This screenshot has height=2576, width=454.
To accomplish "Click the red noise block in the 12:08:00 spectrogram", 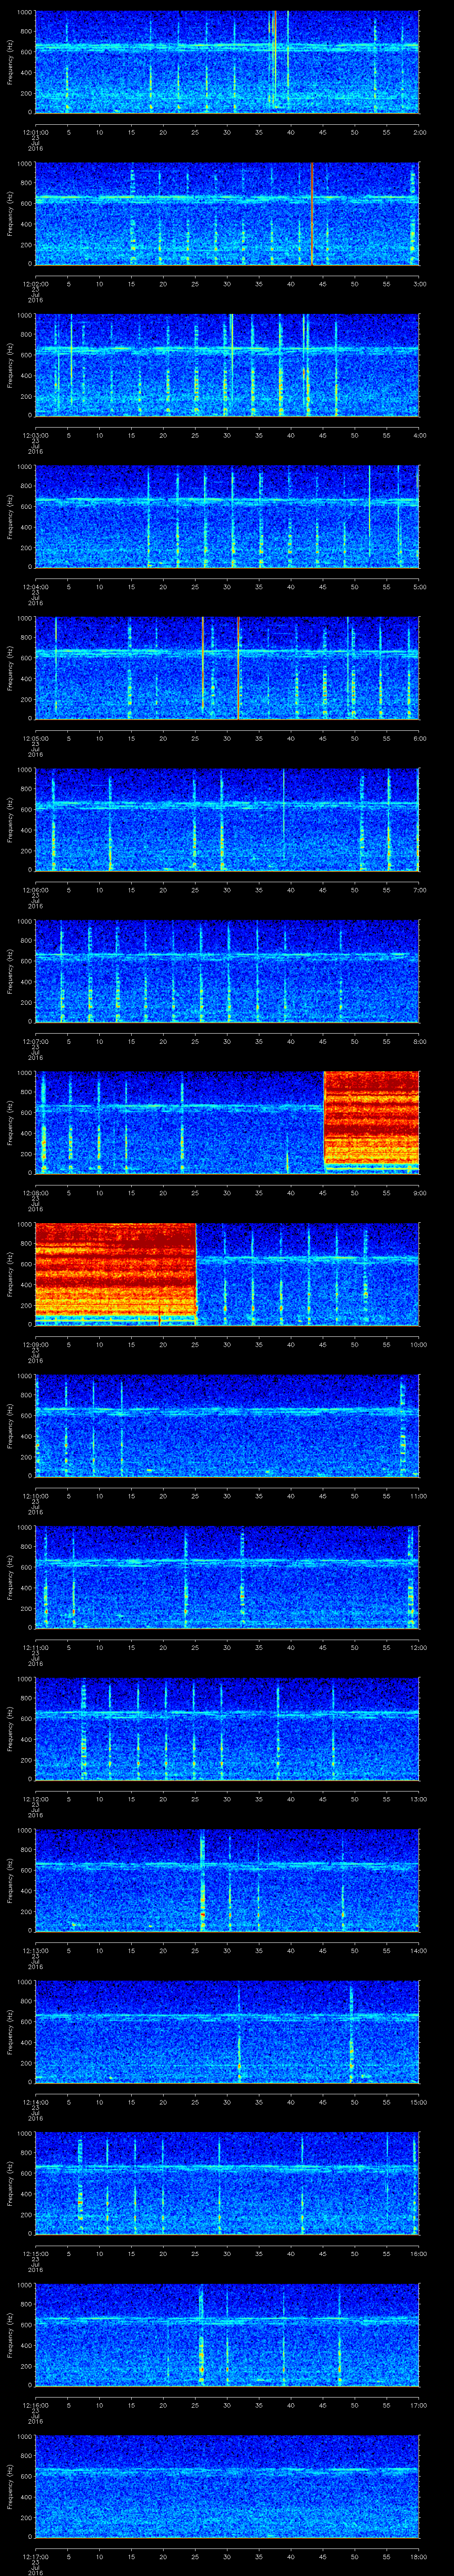I will coord(371,1122).
